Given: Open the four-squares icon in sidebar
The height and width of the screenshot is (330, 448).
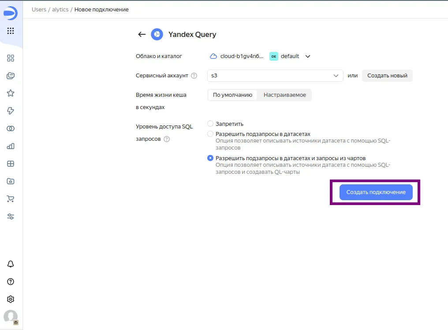Looking at the screenshot, I should coord(11,58).
